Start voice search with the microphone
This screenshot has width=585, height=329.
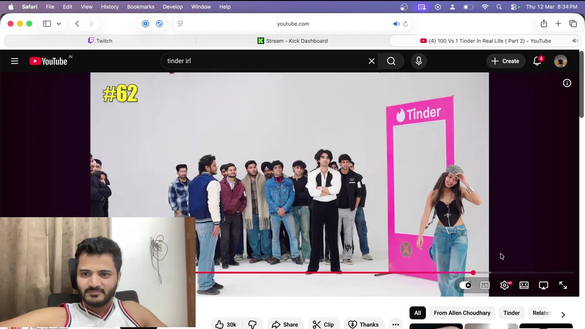(419, 61)
